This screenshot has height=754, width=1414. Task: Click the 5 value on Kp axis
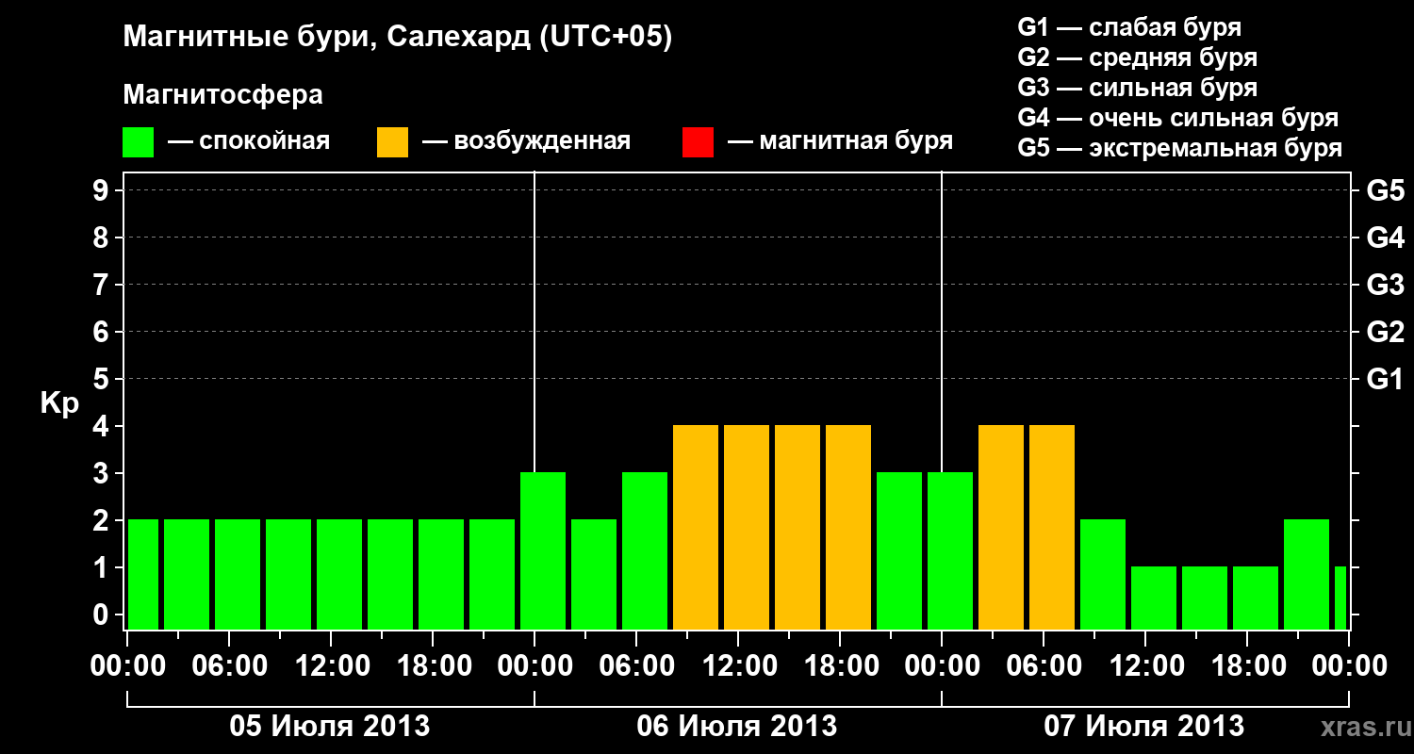(103, 379)
